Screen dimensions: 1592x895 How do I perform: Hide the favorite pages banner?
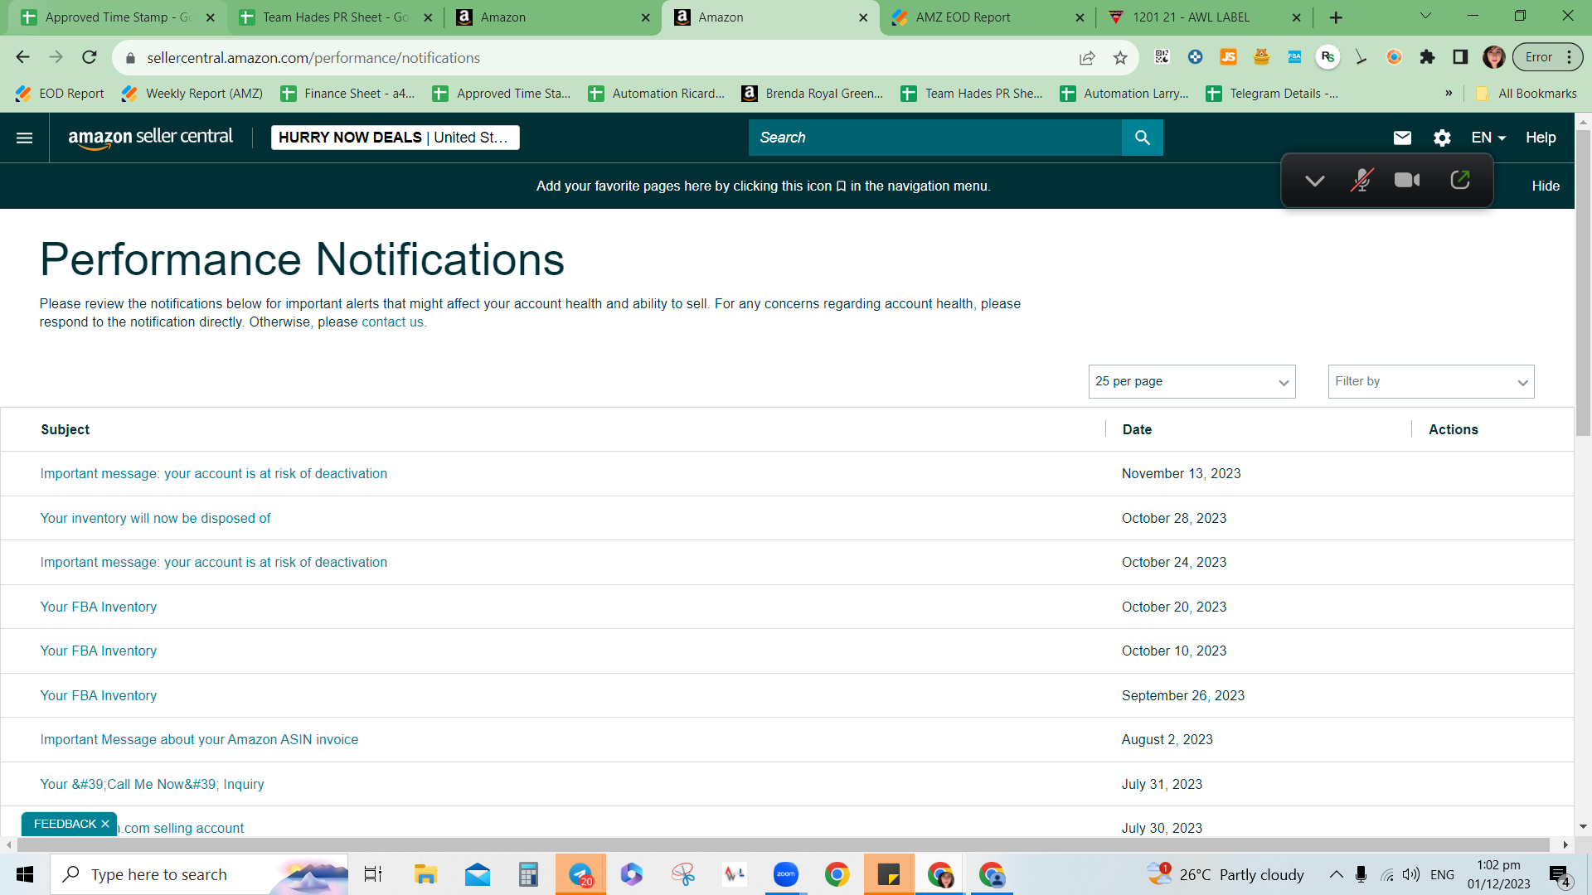click(x=1546, y=186)
